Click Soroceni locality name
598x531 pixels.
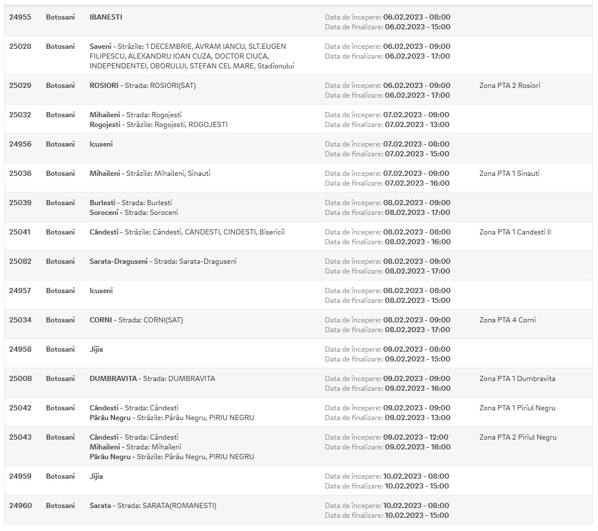point(103,213)
